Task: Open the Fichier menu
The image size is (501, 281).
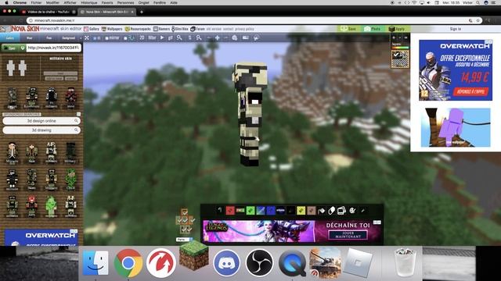Action: 36,2
